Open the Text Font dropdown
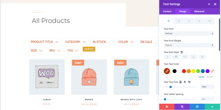Screen dimensions: 221x110 pyautogui.click(x=189, y=33)
